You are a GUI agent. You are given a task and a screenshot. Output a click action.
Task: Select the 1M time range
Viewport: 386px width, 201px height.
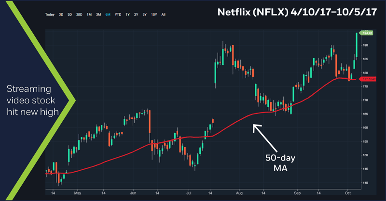click(x=89, y=15)
